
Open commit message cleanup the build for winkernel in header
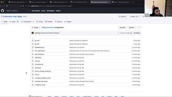click(50, 33)
